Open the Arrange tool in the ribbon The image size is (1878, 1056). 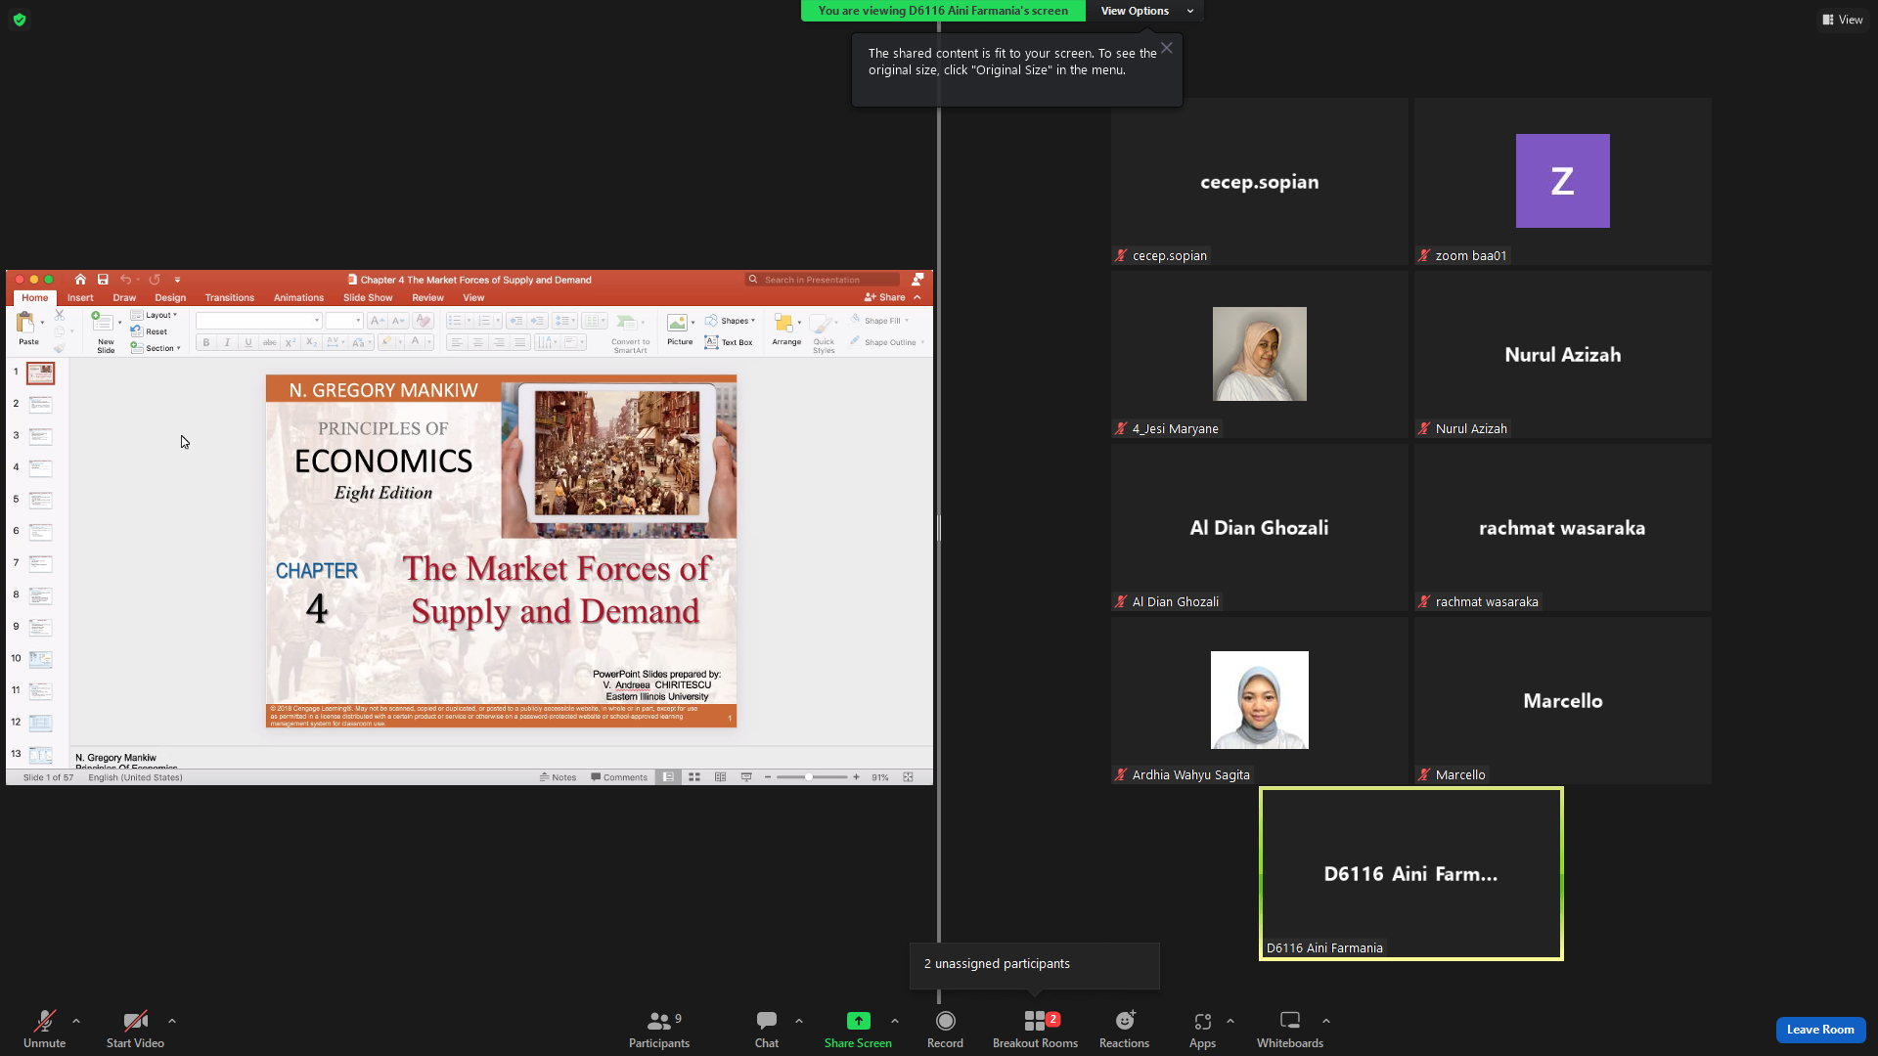click(786, 330)
